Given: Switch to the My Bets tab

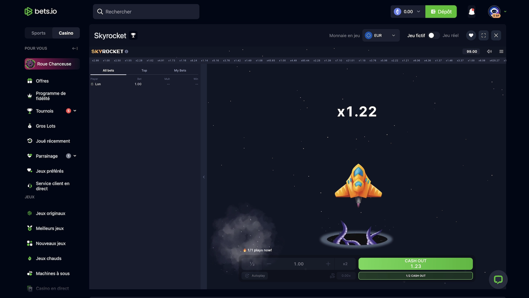Looking at the screenshot, I should tap(180, 71).
